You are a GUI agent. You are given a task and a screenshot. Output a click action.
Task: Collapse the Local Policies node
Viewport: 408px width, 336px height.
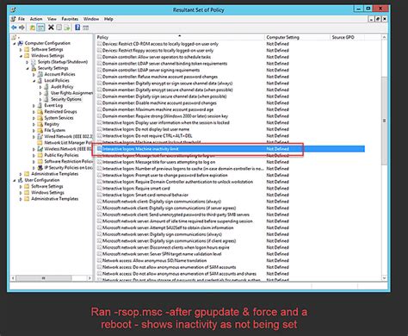pos(34,81)
